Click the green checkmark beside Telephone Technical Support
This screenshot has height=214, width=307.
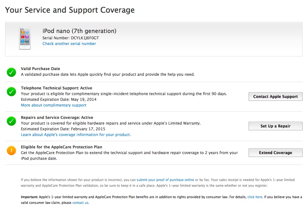pos(11,92)
